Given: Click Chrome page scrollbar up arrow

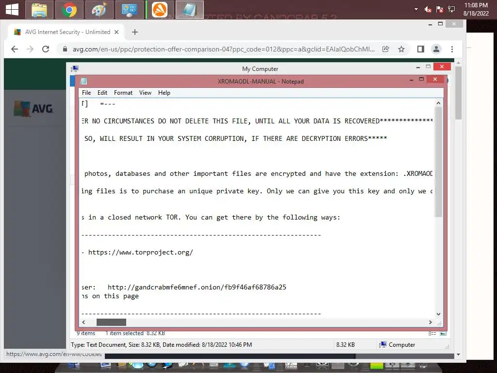Looking at the screenshot, I should click(x=458, y=63).
